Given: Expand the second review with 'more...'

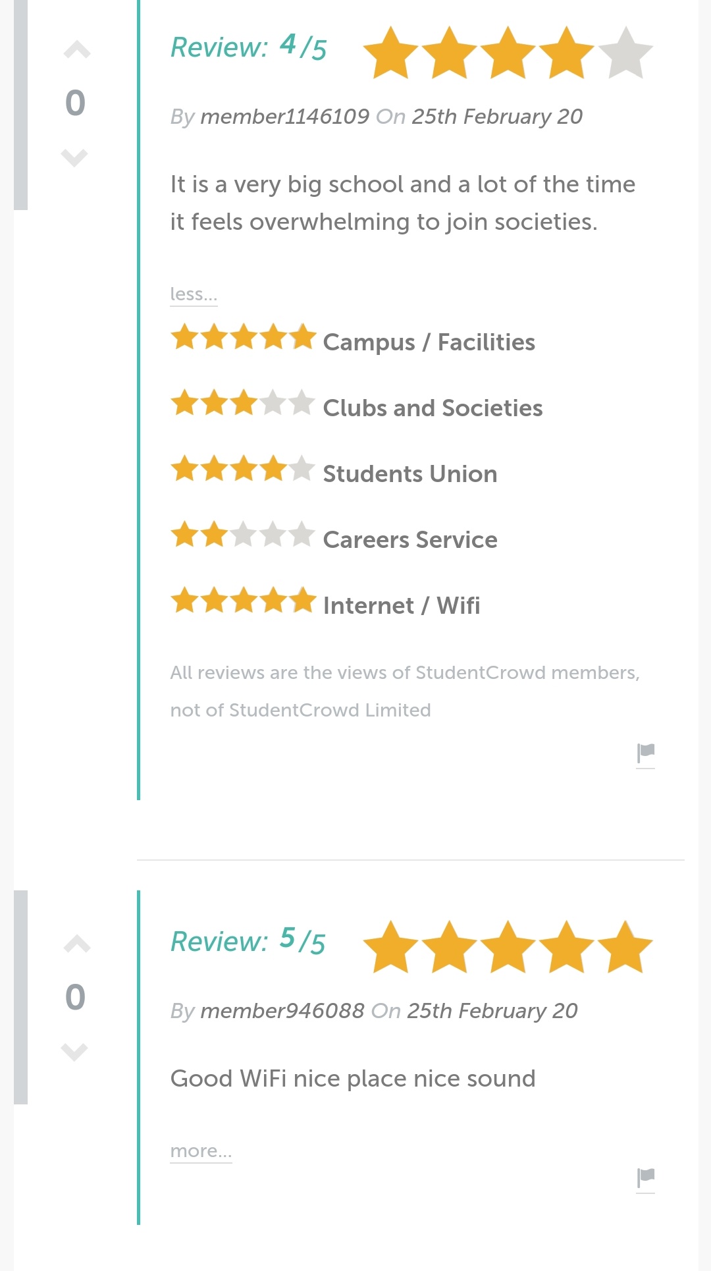Looking at the screenshot, I should click(x=201, y=1150).
